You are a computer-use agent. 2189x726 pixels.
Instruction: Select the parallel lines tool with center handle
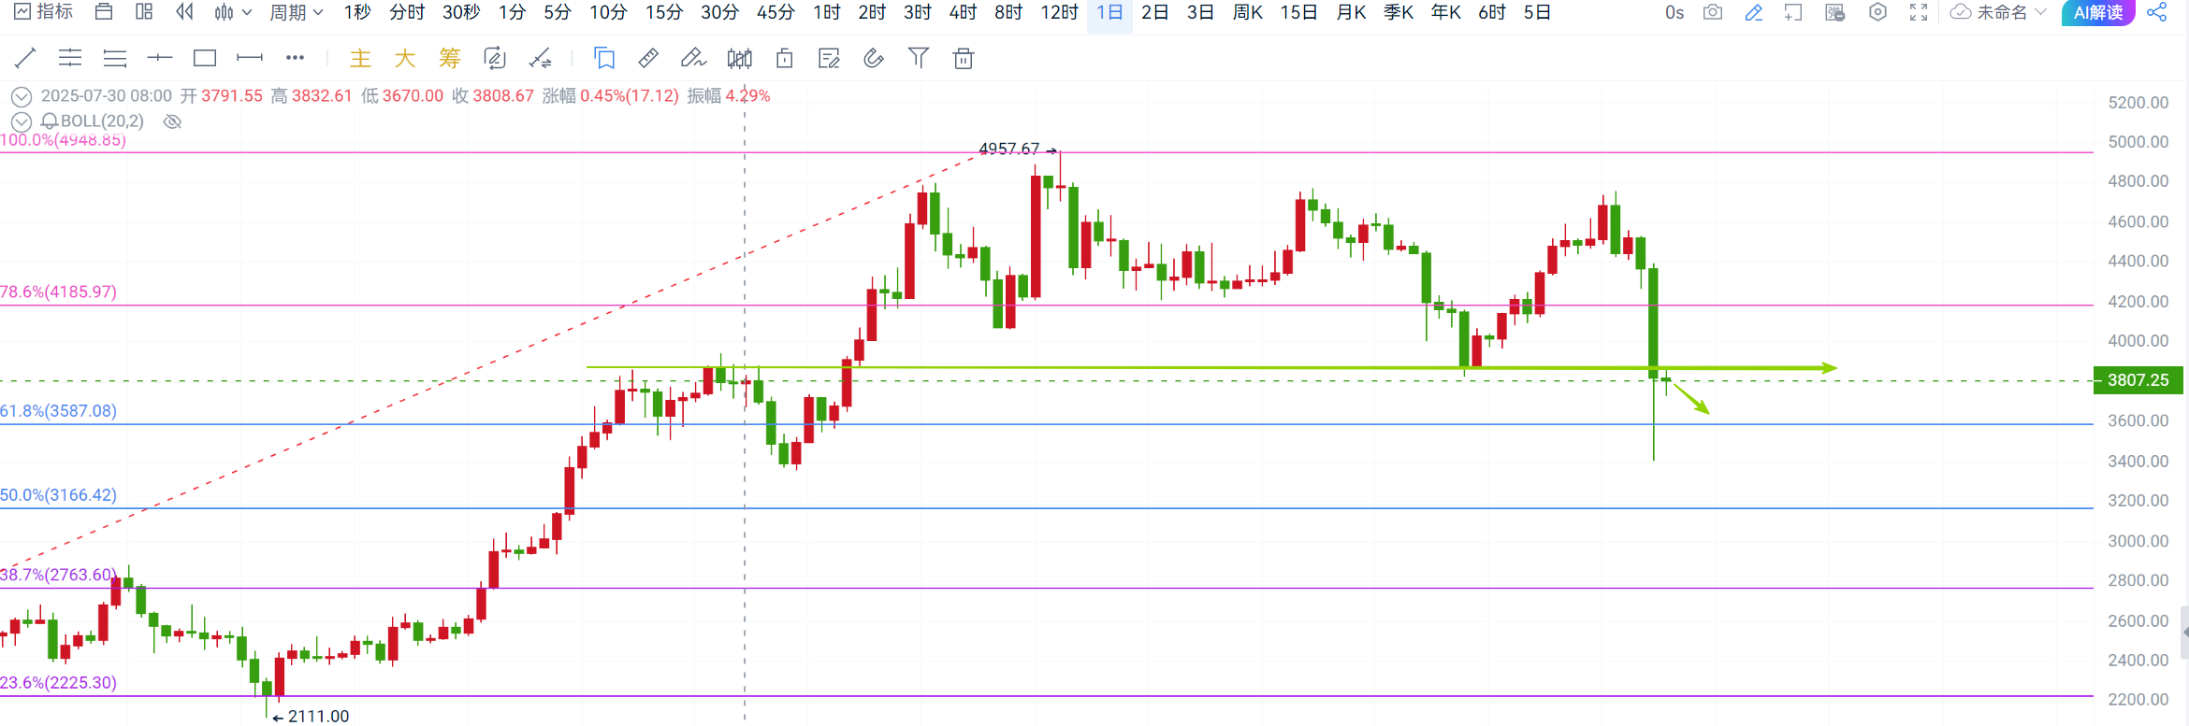click(70, 58)
